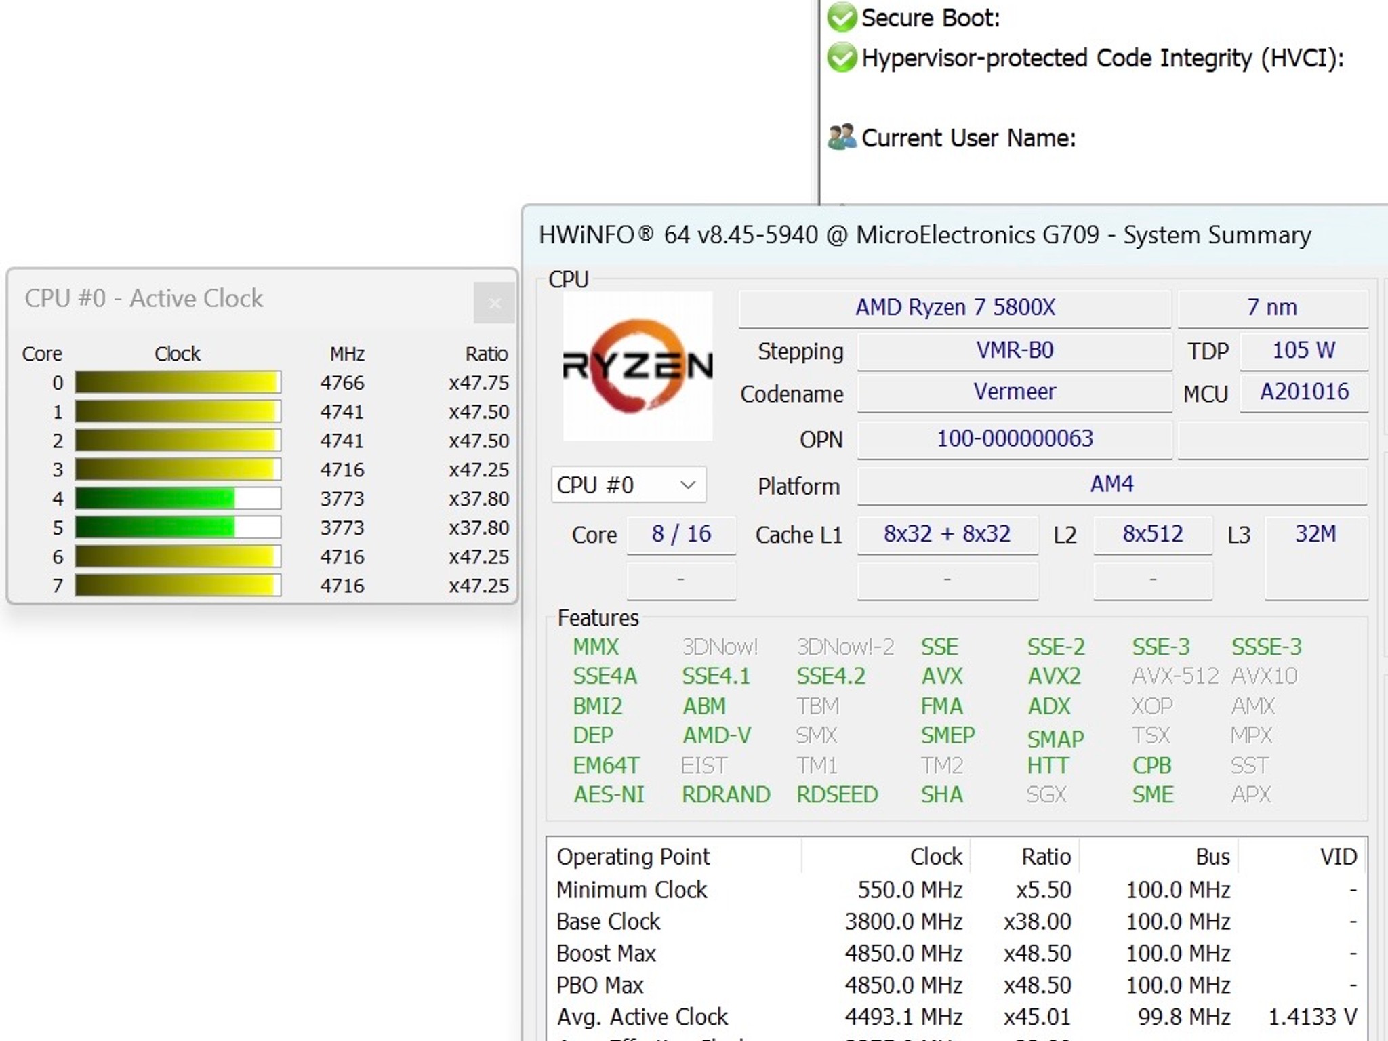Click the MMX feature label

[x=596, y=647]
